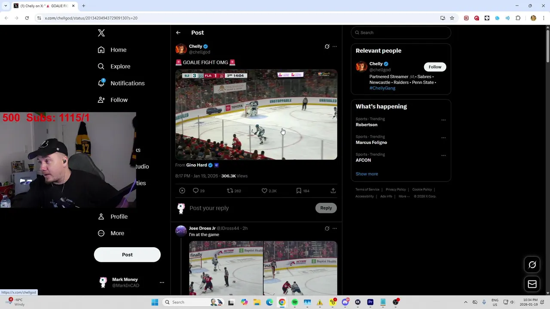The width and height of the screenshot is (550, 309).
Task: Show hidden system tray icons
Action: (466, 302)
